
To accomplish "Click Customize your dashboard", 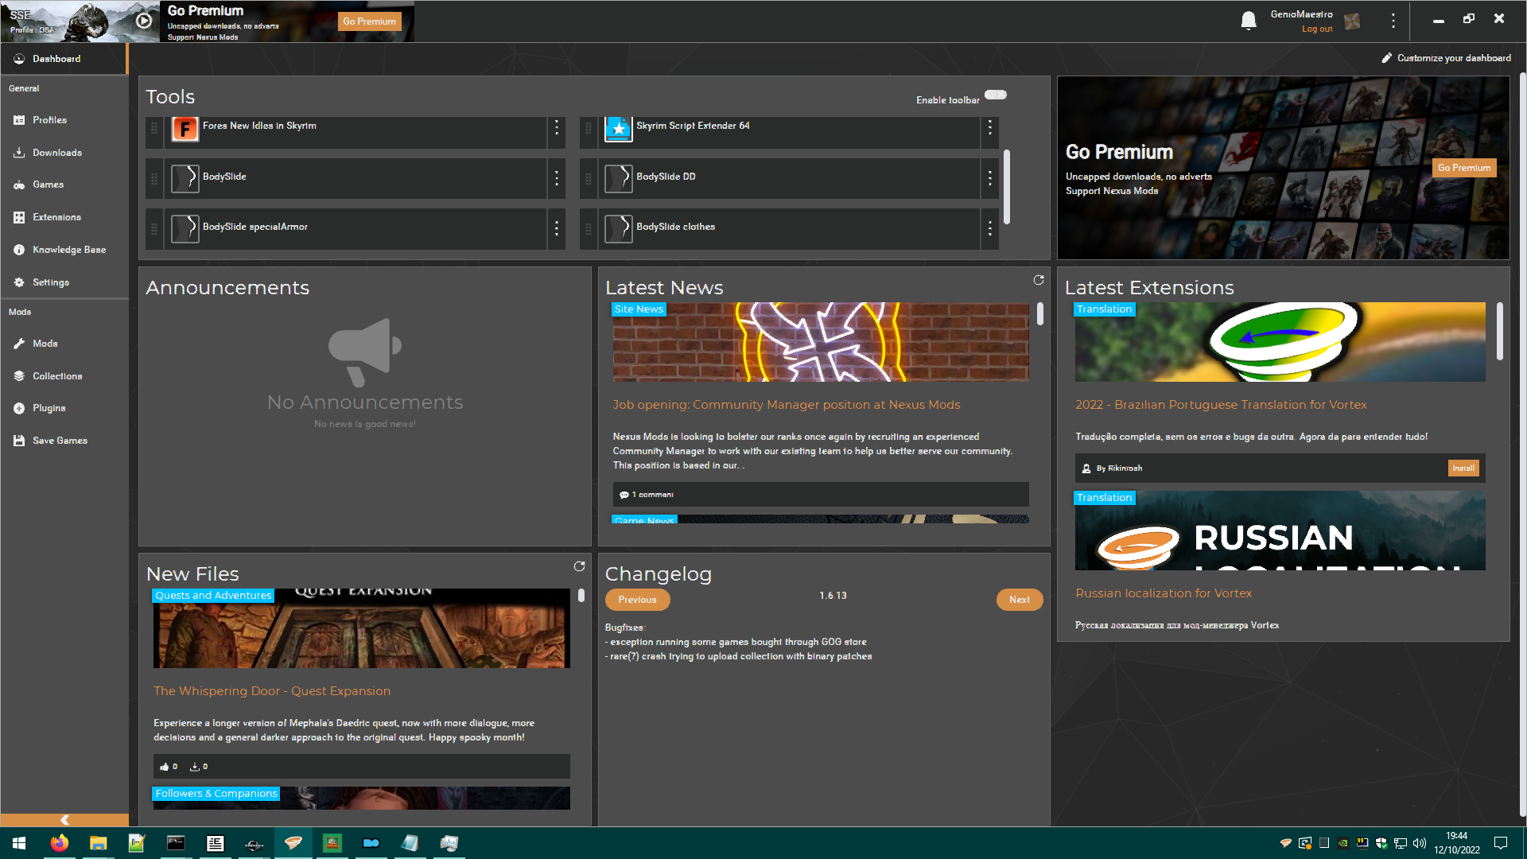I will [1446, 58].
